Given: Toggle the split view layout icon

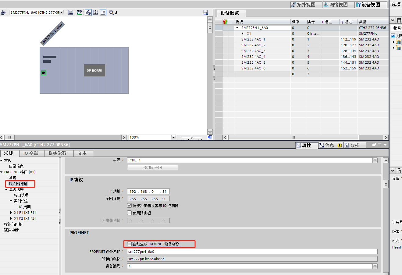Looking at the screenshot, I should 103,12.
